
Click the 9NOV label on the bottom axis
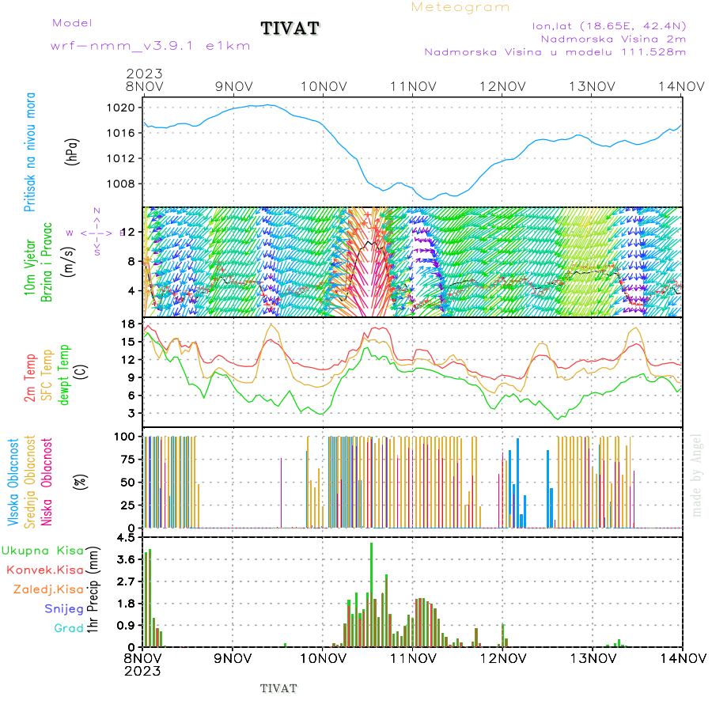(x=233, y=658)
